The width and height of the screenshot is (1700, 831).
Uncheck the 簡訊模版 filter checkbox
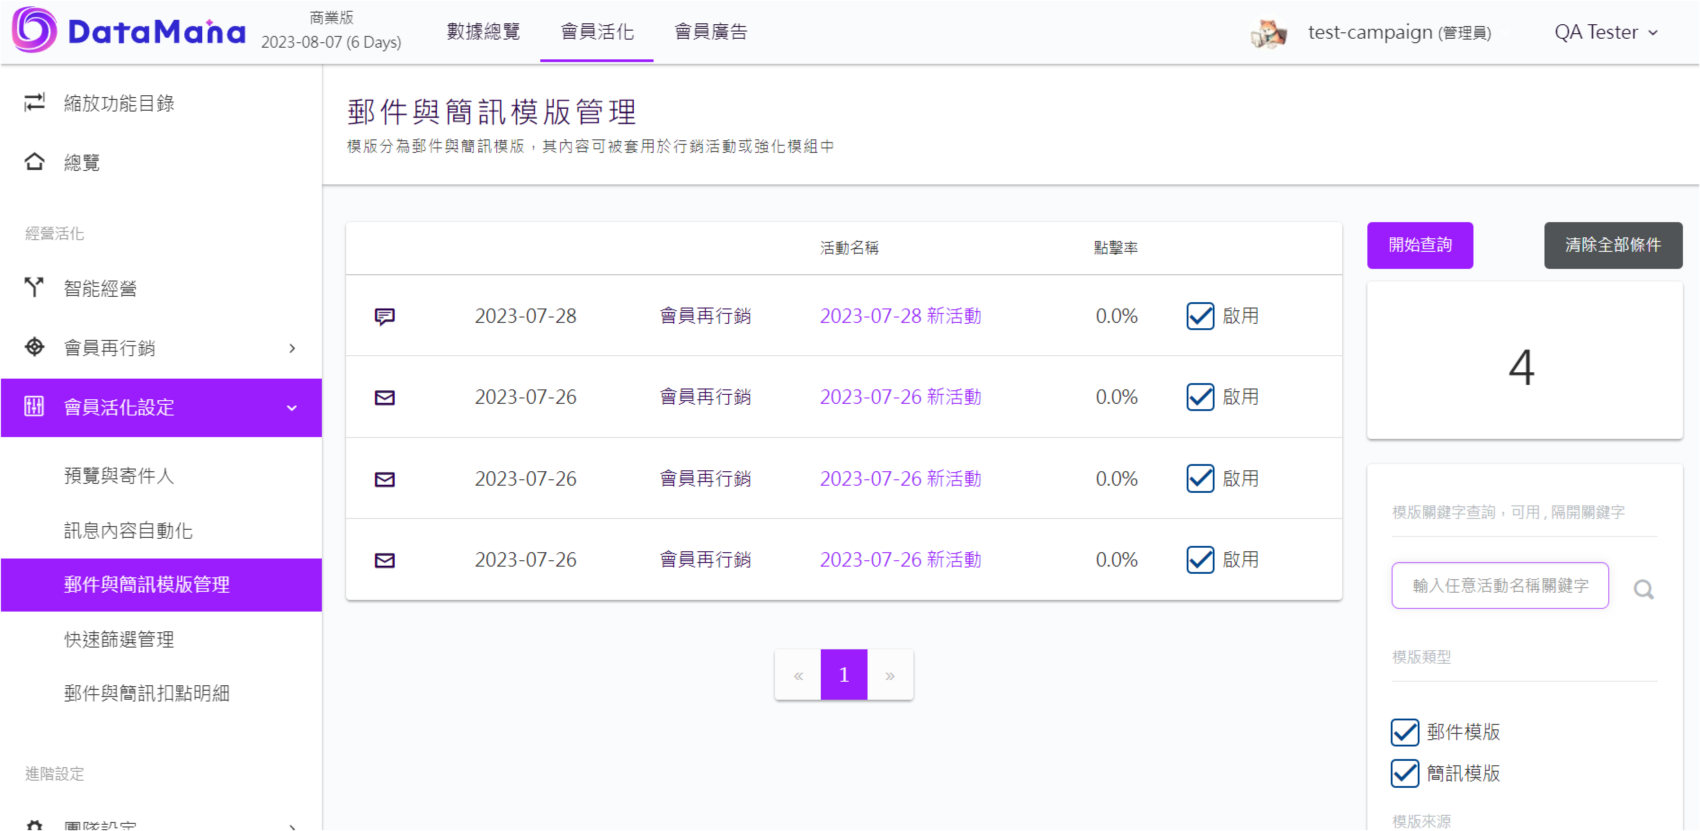tap(1404, 773)
